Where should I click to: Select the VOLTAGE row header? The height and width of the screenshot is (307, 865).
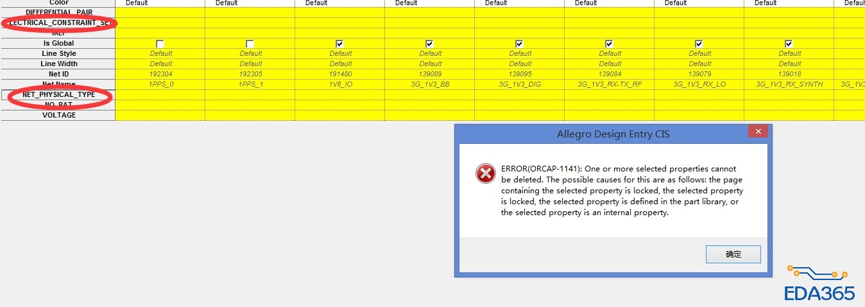(x=58, y=115)
